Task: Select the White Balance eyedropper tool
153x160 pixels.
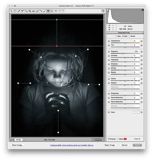Action: click(x=19, y=11)
